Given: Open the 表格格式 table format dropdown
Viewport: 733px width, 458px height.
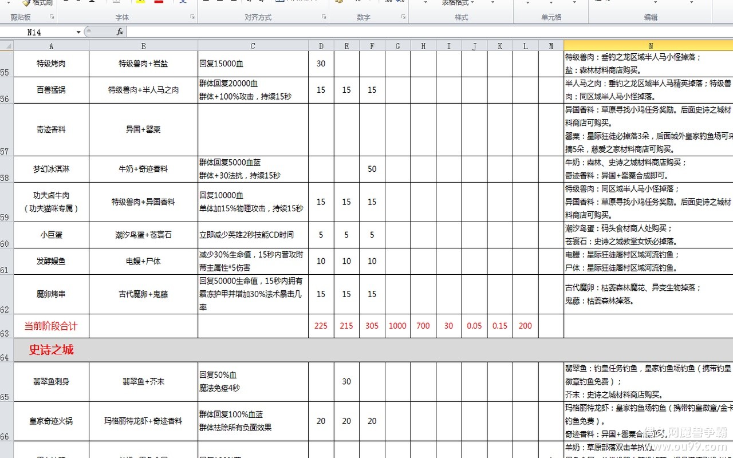Looking at the screenshot, I should point(458,3).
